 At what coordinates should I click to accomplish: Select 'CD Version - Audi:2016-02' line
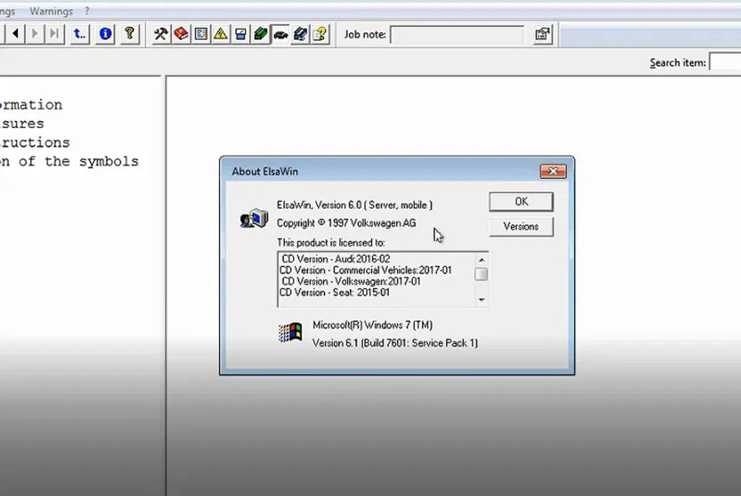coord(336,259)
